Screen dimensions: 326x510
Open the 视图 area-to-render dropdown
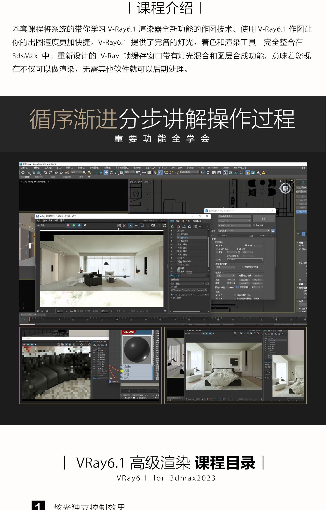(x=225, y=267)
